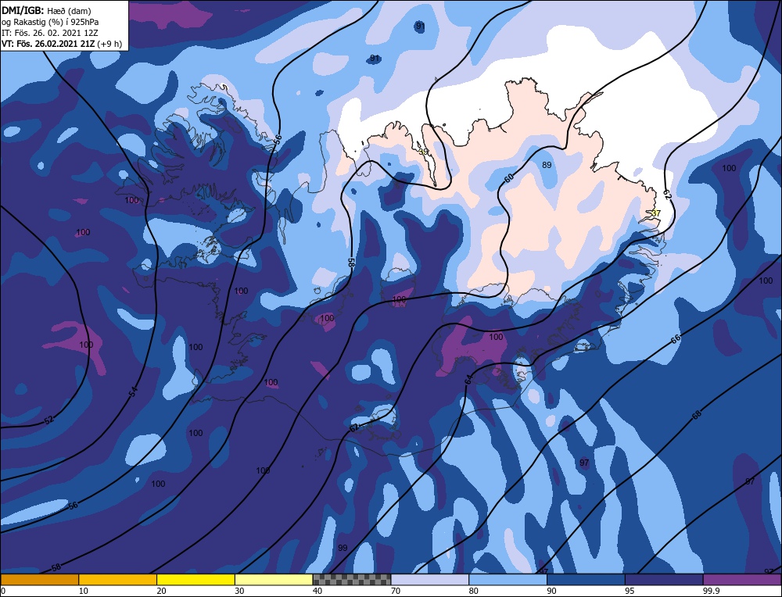Click the medium blue 90–95 legend swatch
Screen dimensions: 782x597
tap(586, 579)
